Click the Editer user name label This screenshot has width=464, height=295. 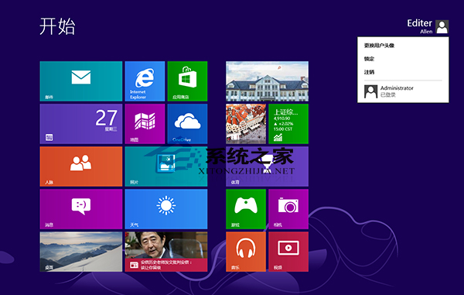tap(419, 23)
